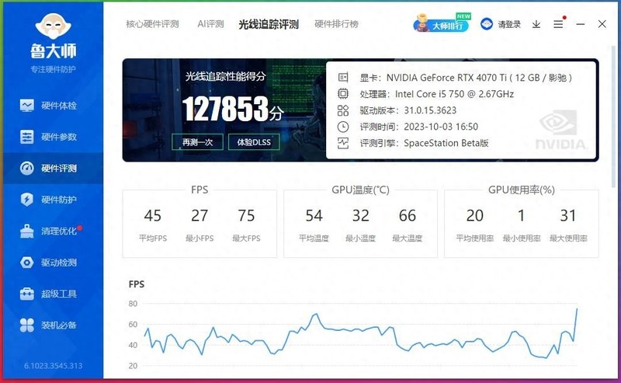Click NVIDIA GeForce RTX 4070 Ti text
Image resolution: width=621 pixels, height=383 pixels.
click(446, 78)
